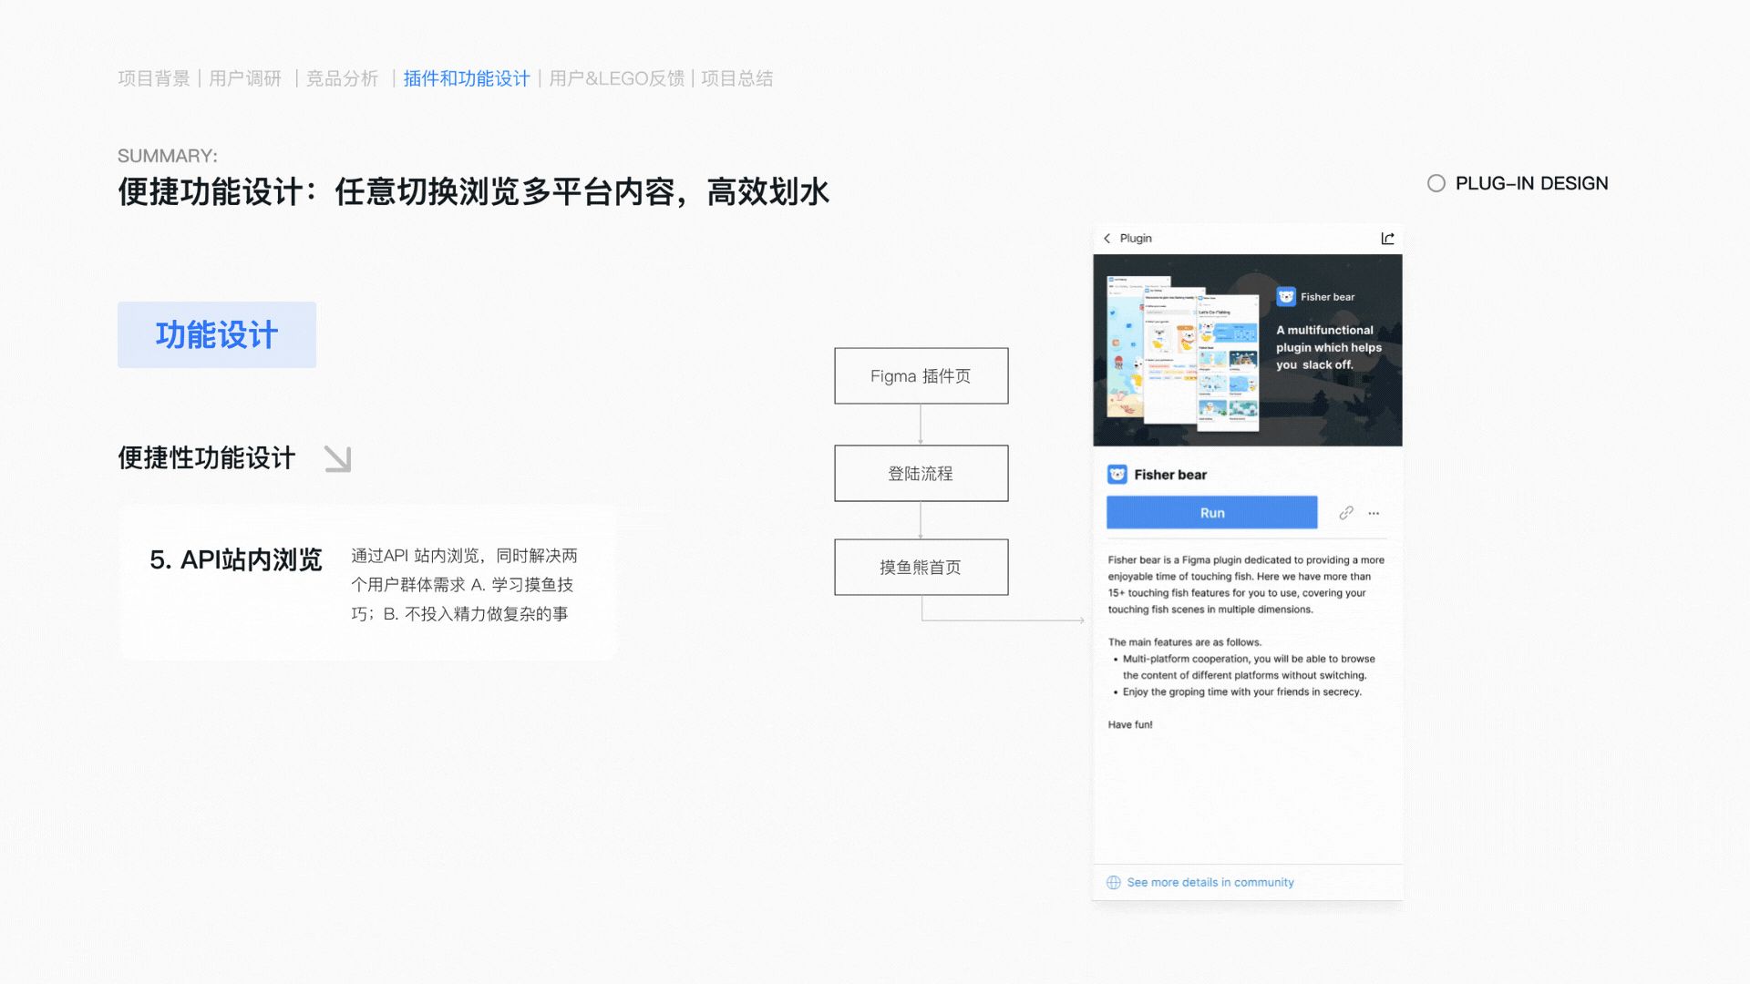Click the 摸鱼熊首页 flowchart box
This screenshot has height=984, width=1750.
921,567
